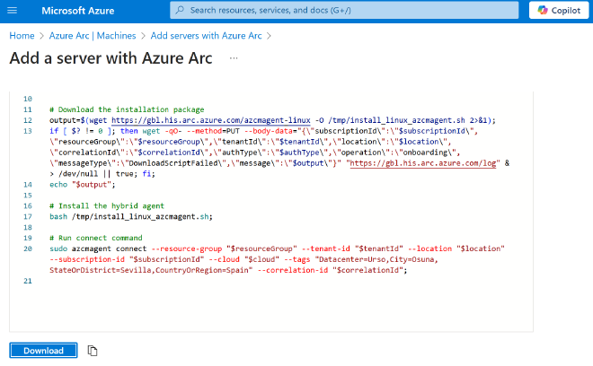Click the '--tenant-id' parameter text
593x366 pixels.
(x=325, y=248)
